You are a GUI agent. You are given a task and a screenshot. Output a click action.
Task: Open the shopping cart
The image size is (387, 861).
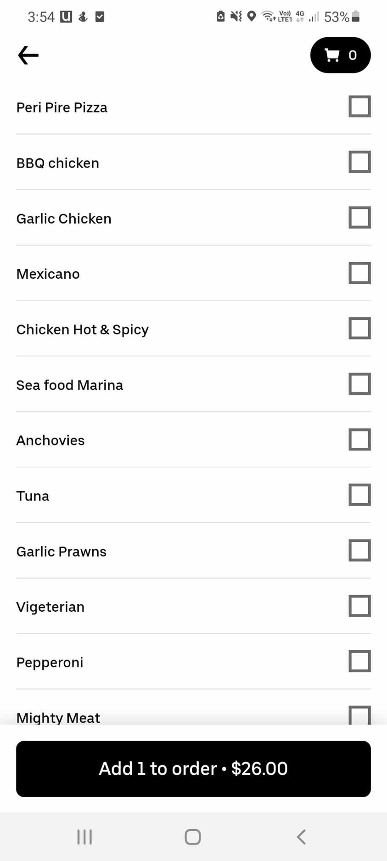point(340,55)
